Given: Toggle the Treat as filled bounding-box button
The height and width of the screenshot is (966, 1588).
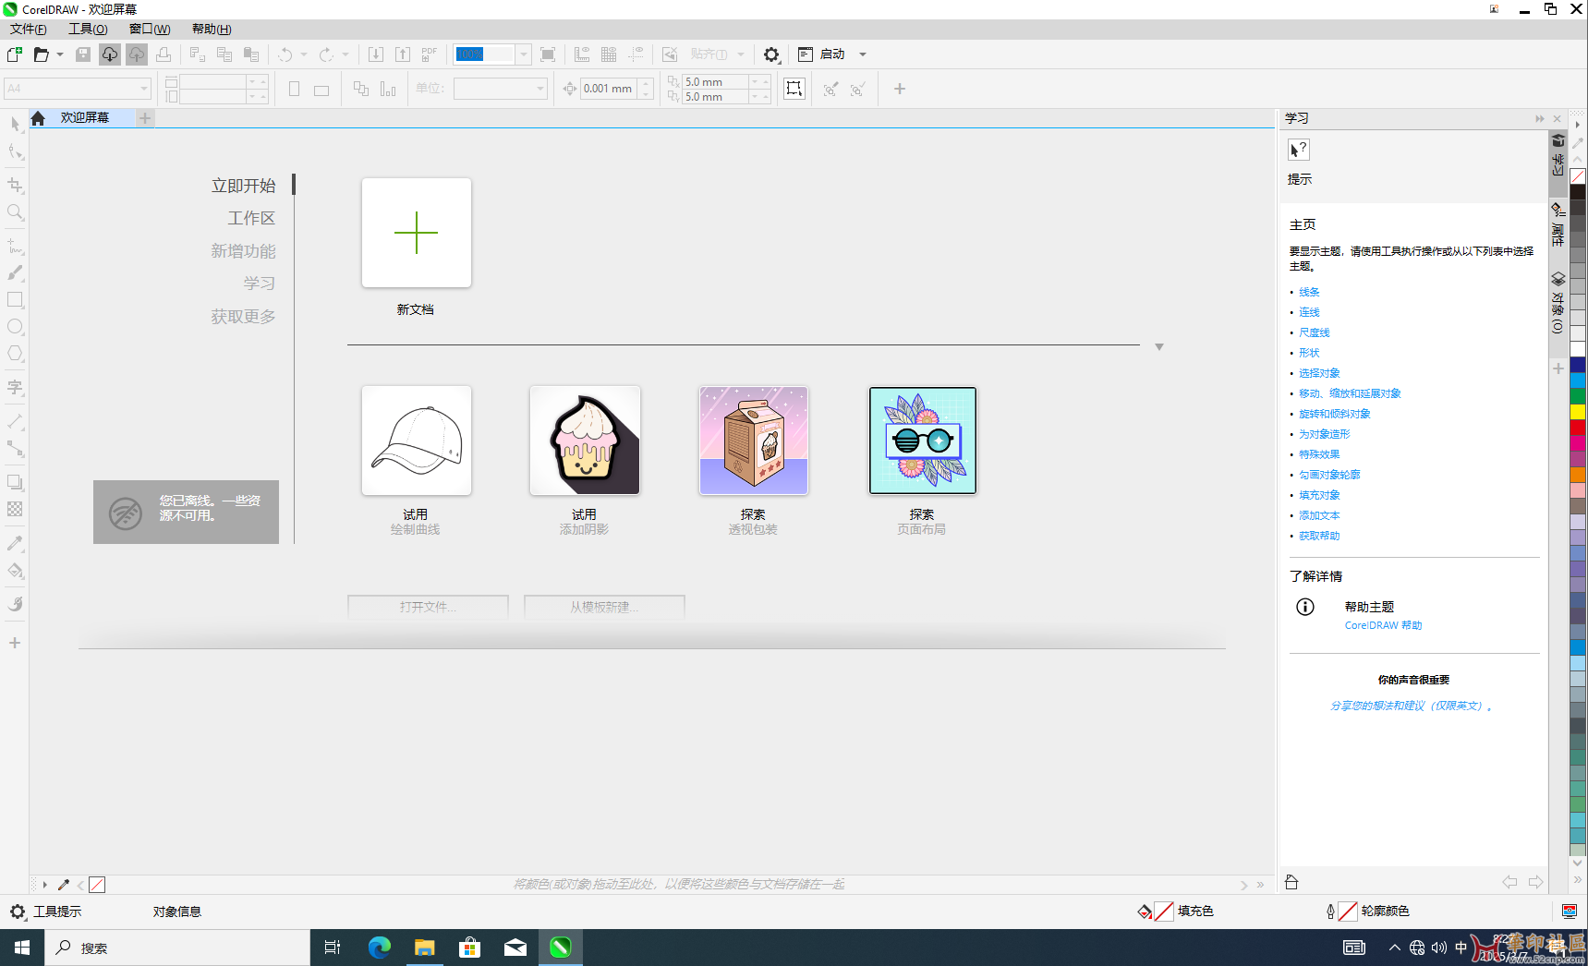Looking at the screenshot, I should 794,89.
